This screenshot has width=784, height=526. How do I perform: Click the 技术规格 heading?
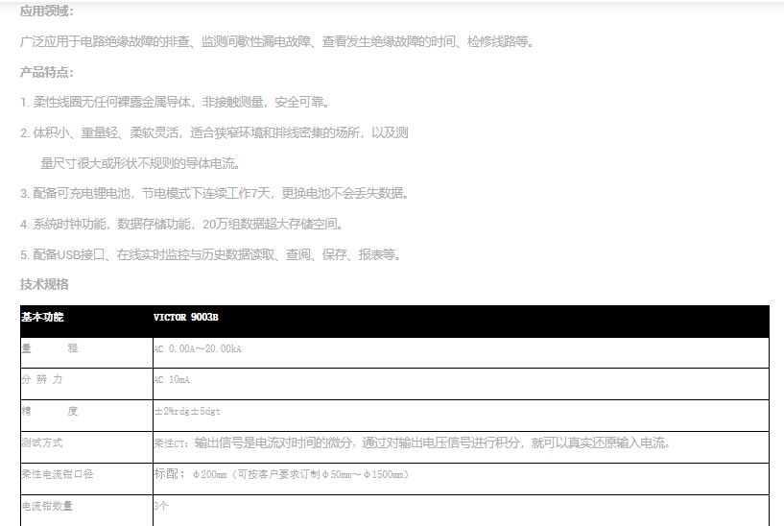tap(44, 284)
